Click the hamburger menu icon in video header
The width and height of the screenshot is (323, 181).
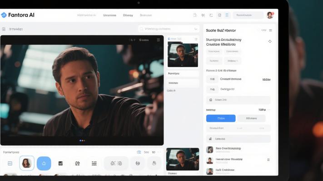[x=158, y=40]
